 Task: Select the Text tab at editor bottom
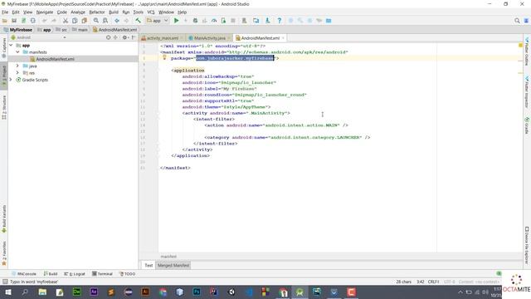tap(149, 266)
